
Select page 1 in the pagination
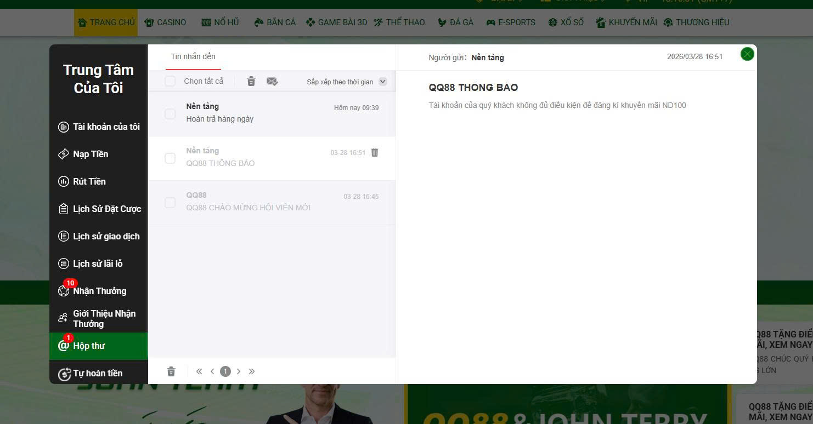pyautogui.click(x=225, y=371)
